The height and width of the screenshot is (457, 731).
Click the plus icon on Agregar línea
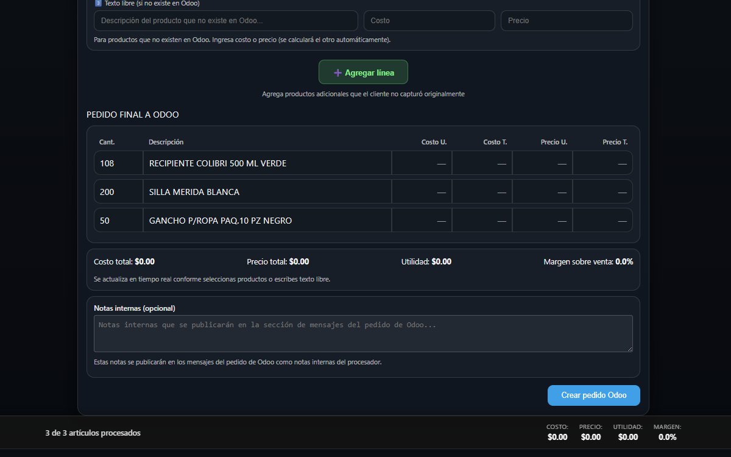coord(337,73)
